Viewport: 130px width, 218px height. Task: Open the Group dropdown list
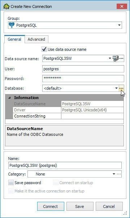click(119, 25)
